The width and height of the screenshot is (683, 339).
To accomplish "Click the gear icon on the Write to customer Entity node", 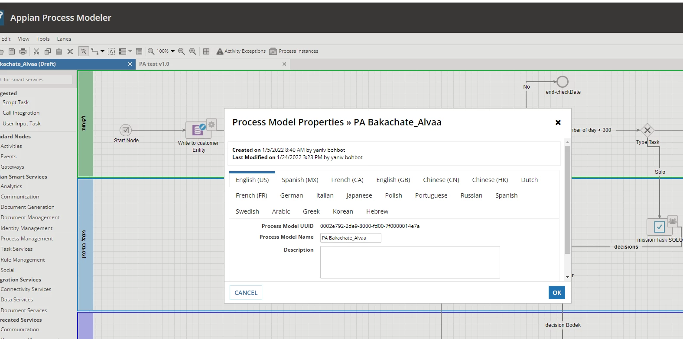I will point(211,125).
